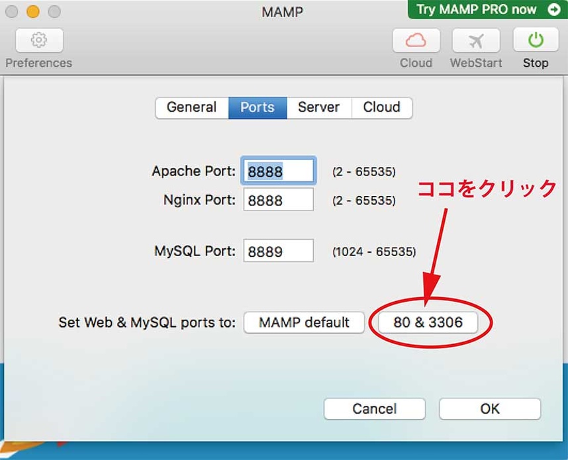Stop servers with the green power icon

(535, 41)
